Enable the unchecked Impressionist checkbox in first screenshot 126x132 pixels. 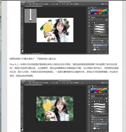(x=73, y=4)
